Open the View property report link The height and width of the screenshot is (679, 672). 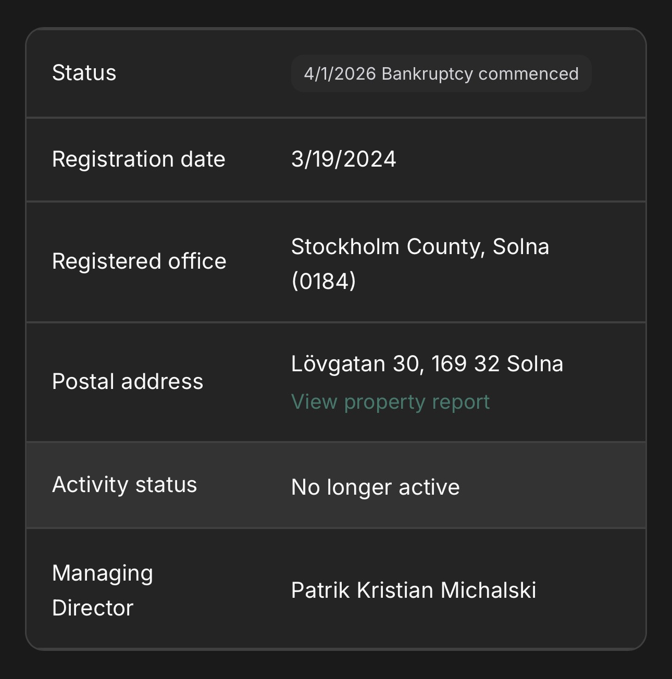coord(390,402)
